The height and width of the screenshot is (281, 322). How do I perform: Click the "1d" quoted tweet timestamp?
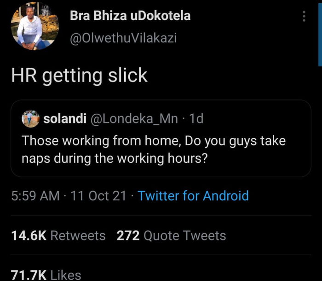click(x=196, y=119)
